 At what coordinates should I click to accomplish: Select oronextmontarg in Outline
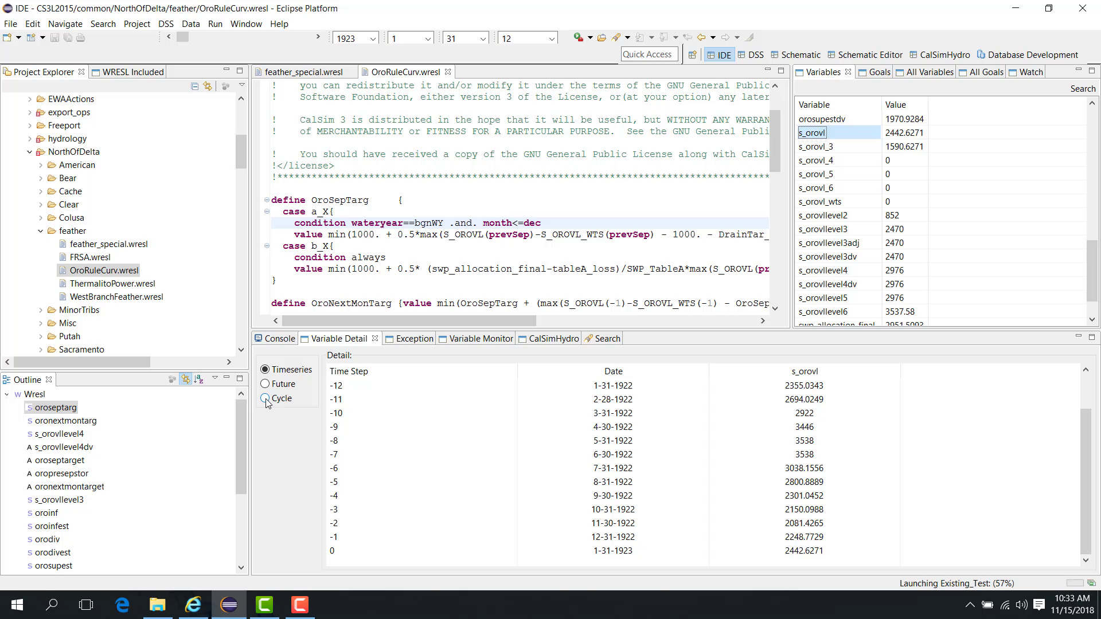[65, 421]
